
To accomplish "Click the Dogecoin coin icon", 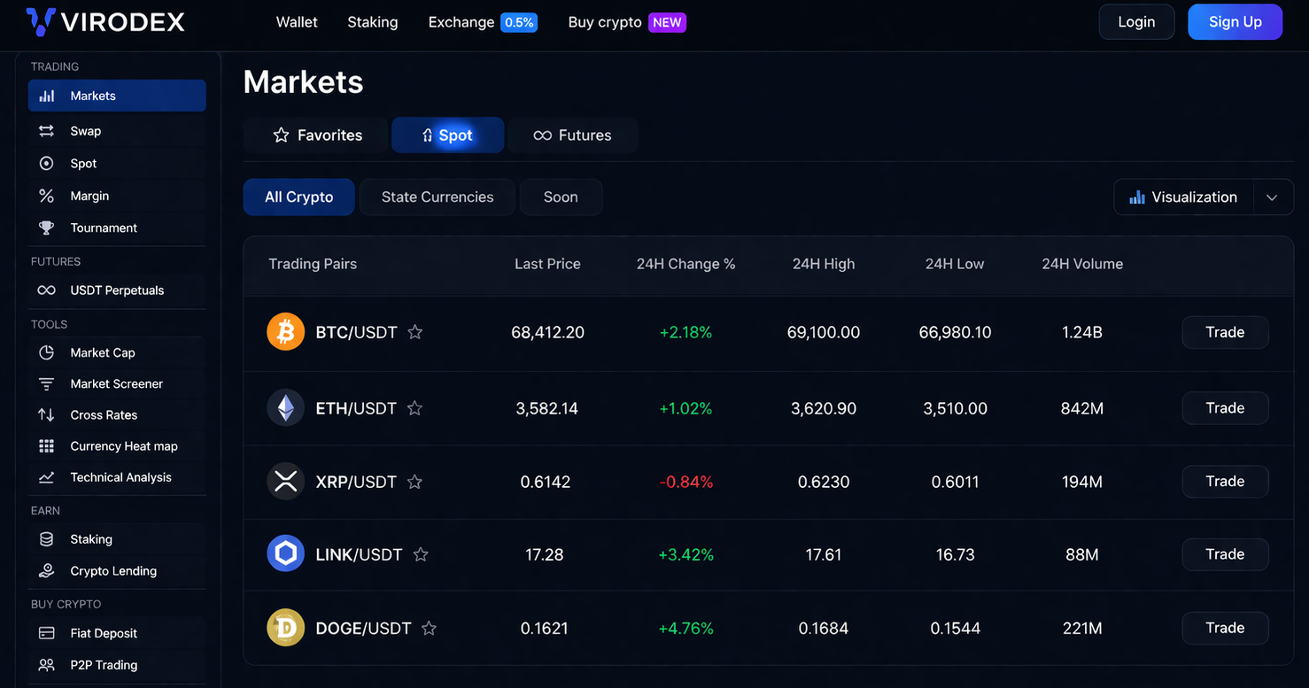I will (x=285, y=628).
